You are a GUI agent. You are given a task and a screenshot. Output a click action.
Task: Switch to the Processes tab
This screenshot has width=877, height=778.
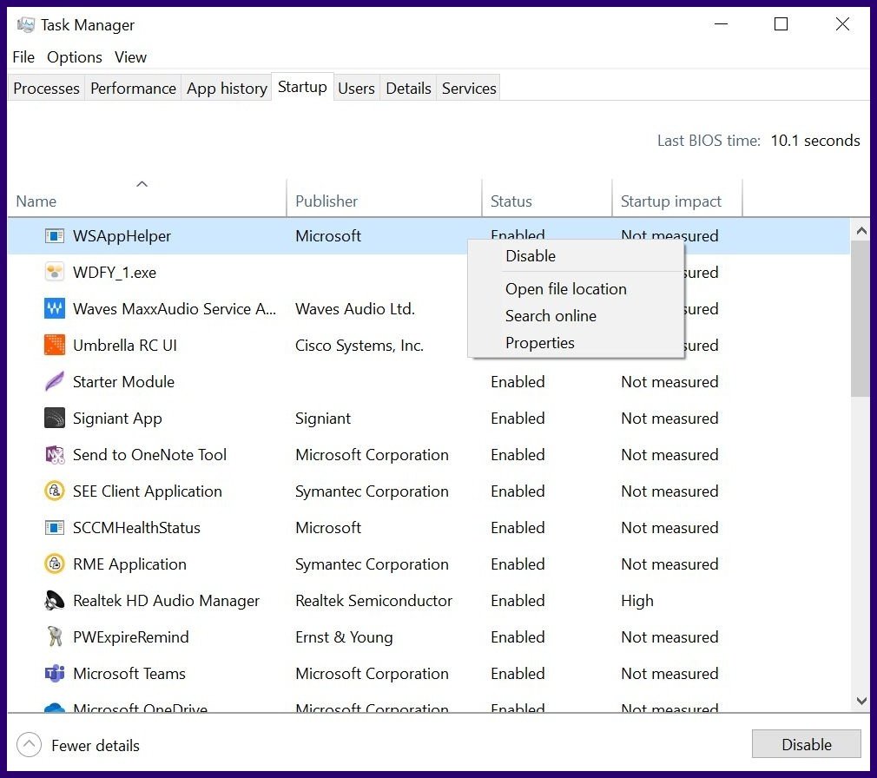pyautogui.click(x=46, y=89)
